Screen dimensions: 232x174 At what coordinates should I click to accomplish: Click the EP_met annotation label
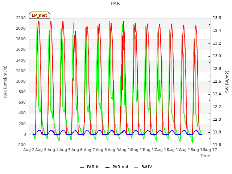40,15
